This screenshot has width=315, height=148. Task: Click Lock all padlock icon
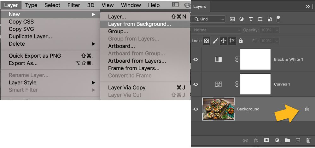pos(241,41)
